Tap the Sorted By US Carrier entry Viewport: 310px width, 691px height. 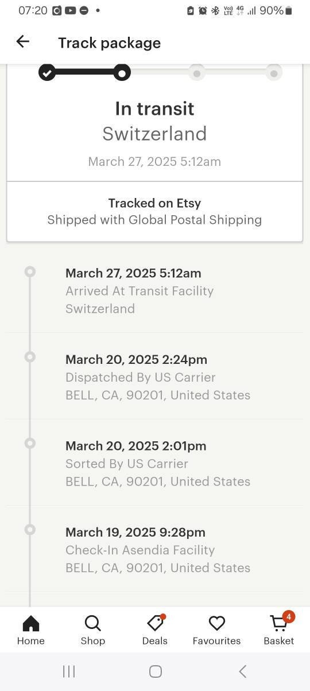coord(155,463)
